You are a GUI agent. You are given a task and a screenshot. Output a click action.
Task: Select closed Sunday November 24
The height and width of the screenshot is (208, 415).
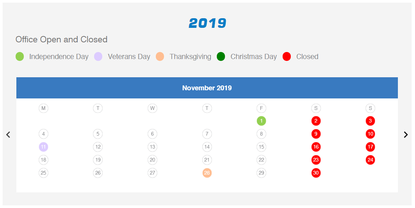coord(370,160)
